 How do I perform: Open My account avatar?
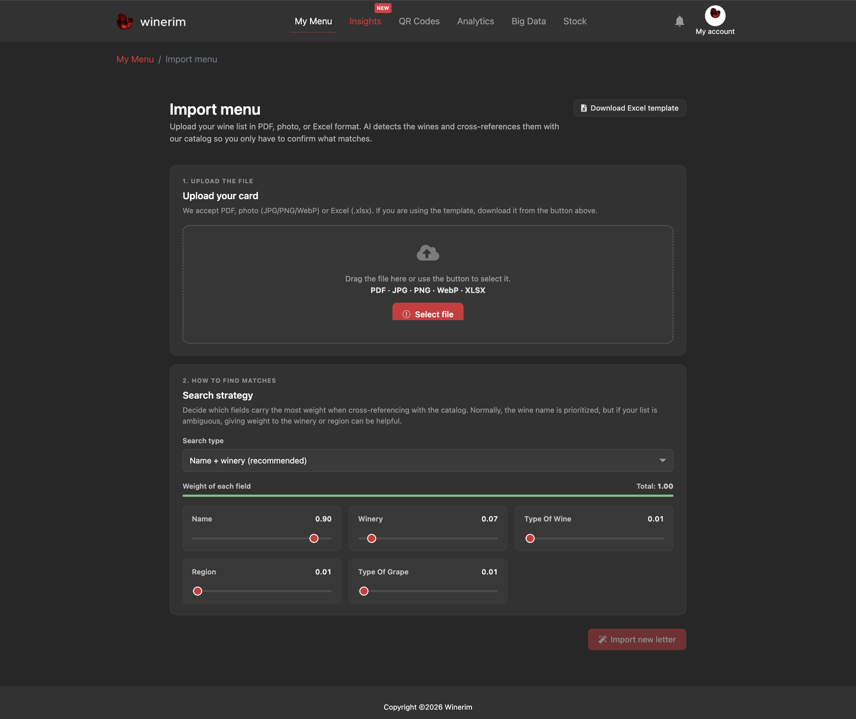pos(715,15)
